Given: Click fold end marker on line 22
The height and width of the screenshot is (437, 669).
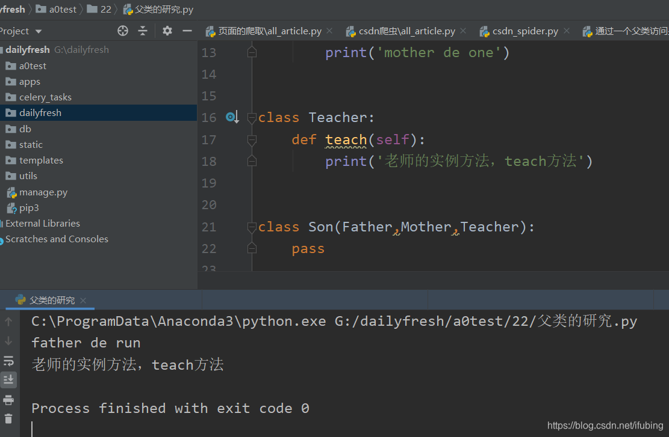Looking at the screenshot, I should [252, 249].
